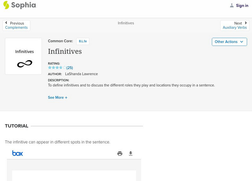The width and height of the screenshot is (252, 181).
Task: Go to the previous lesson, Complements
Action: coord(16,27)
